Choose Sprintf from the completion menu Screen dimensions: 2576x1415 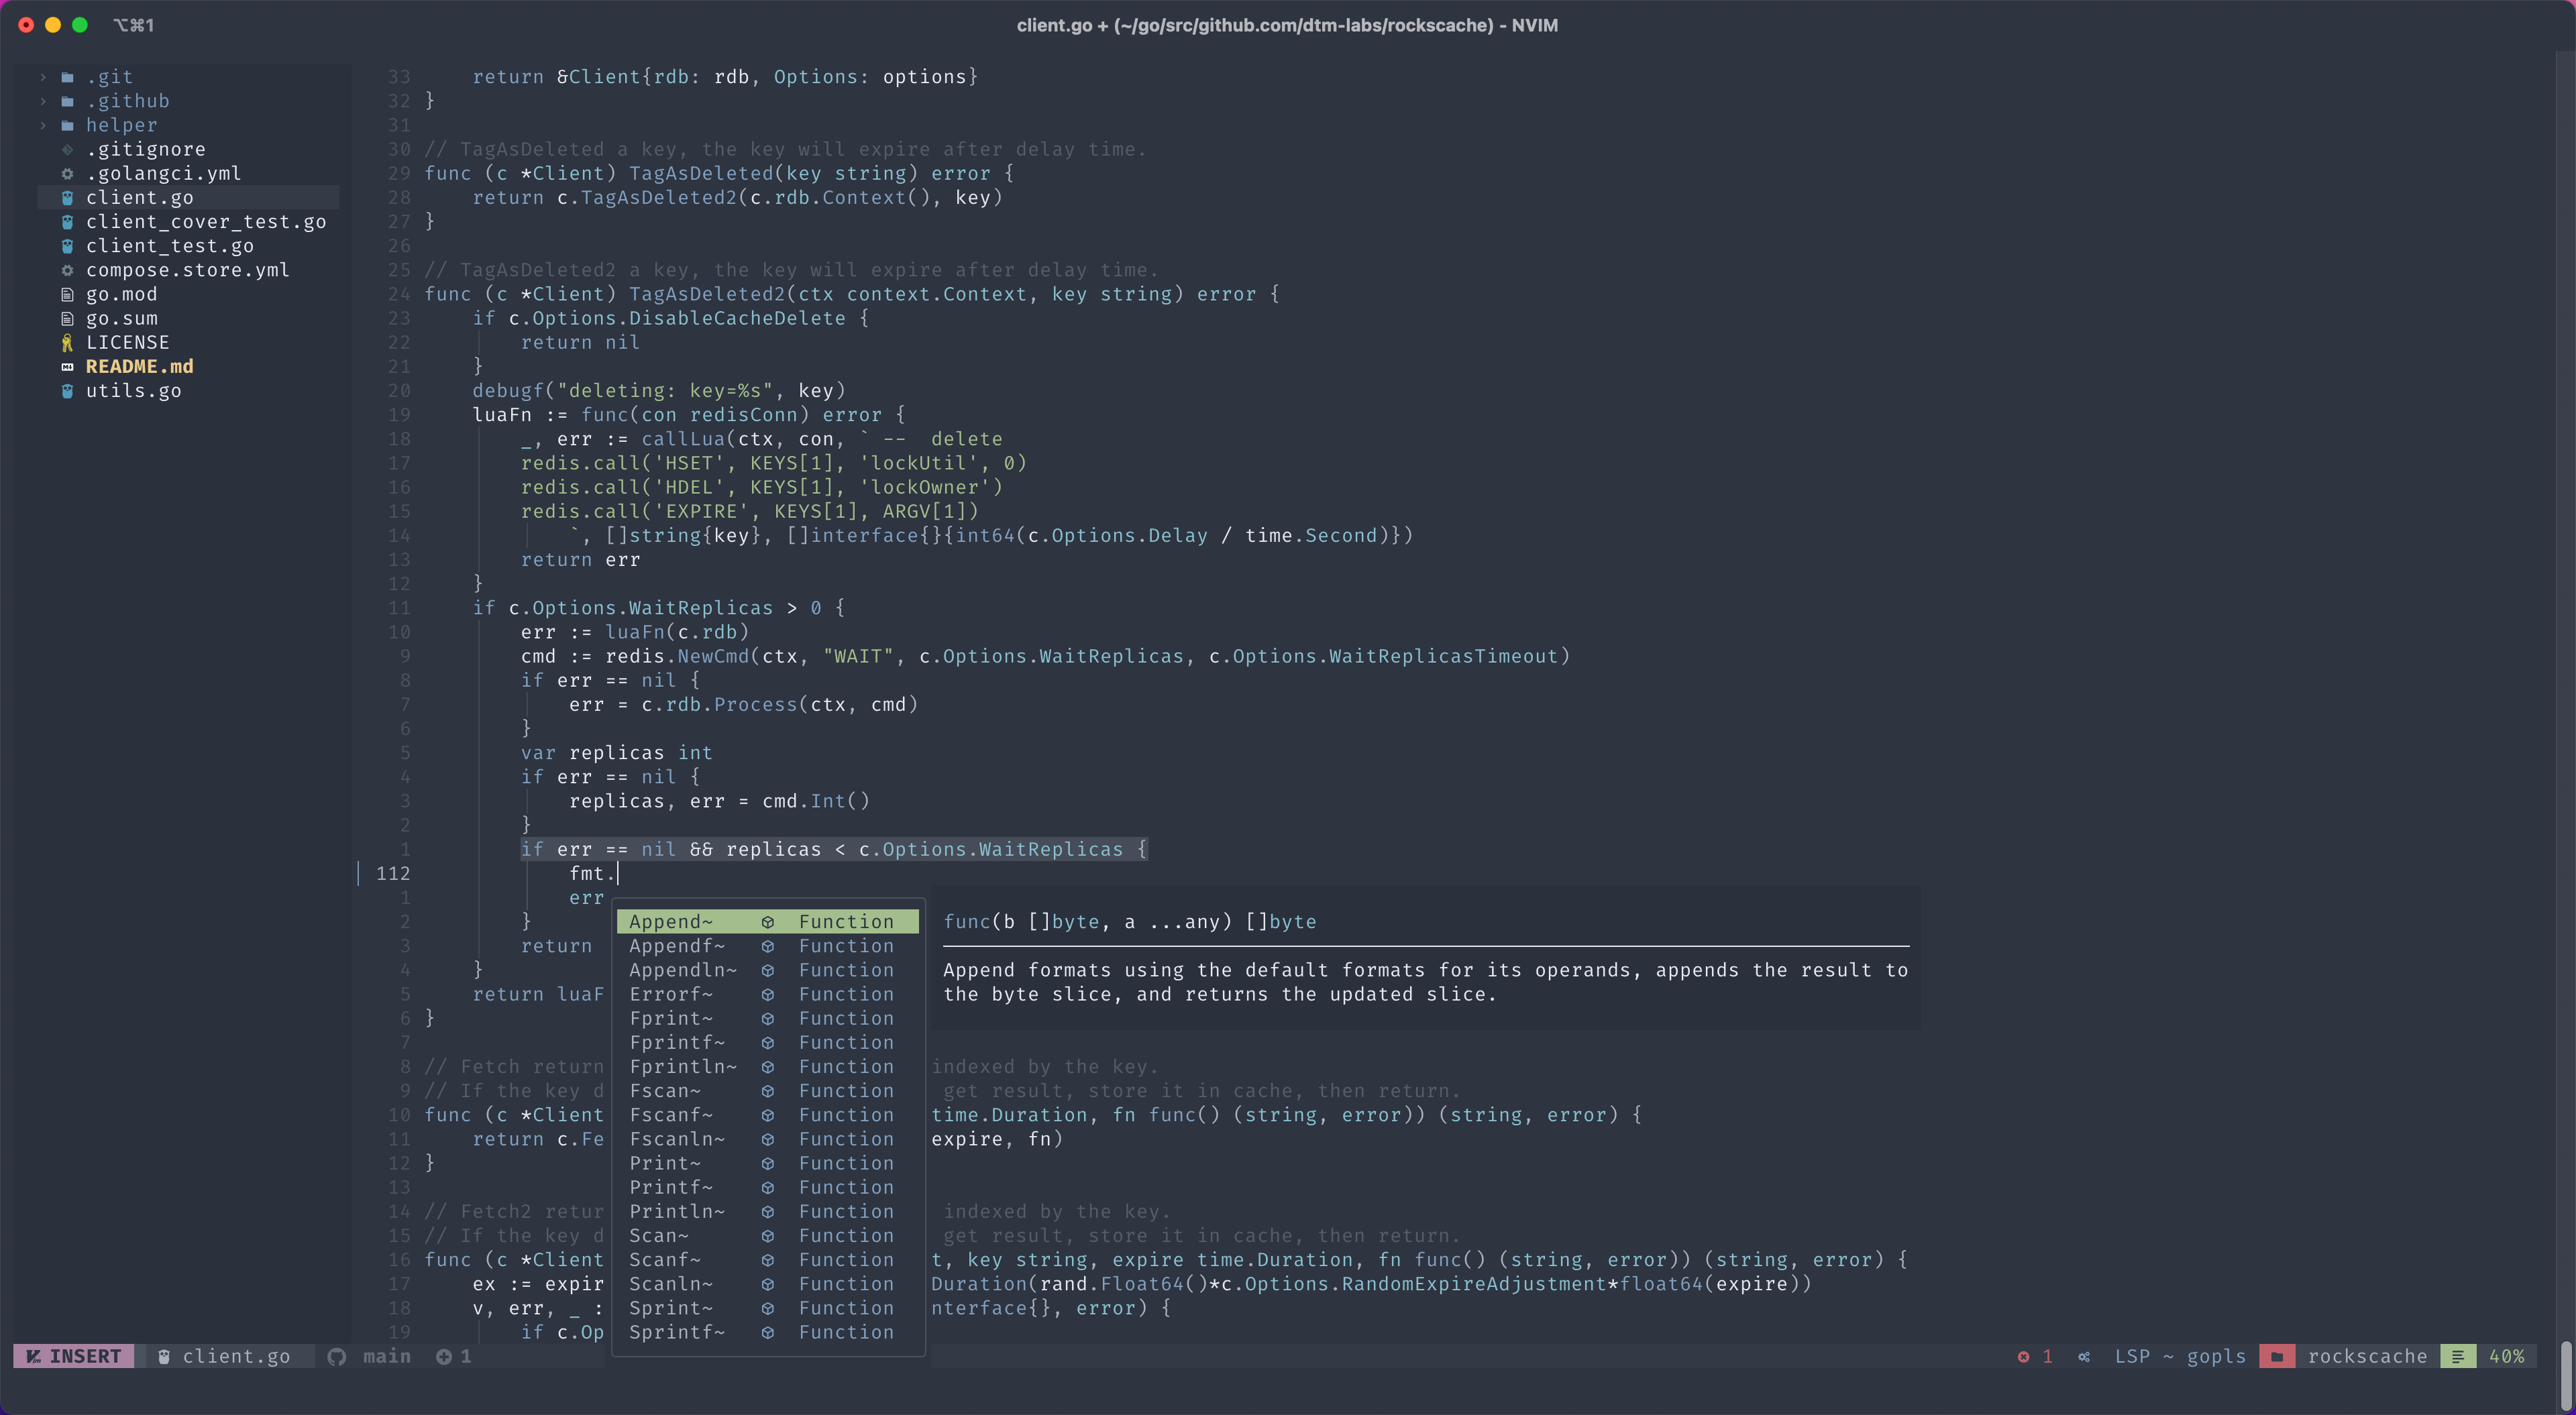(x=676, y=1333)
